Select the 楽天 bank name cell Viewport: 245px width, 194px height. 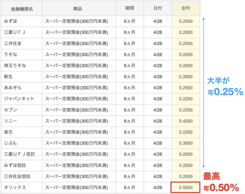22,132
